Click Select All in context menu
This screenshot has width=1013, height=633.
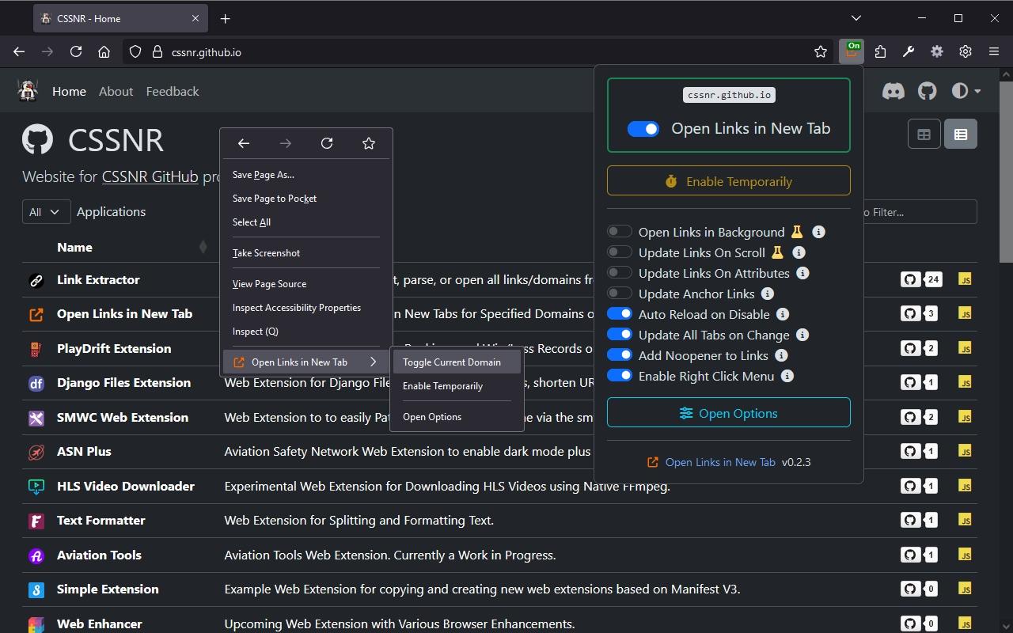pos(252,222)
